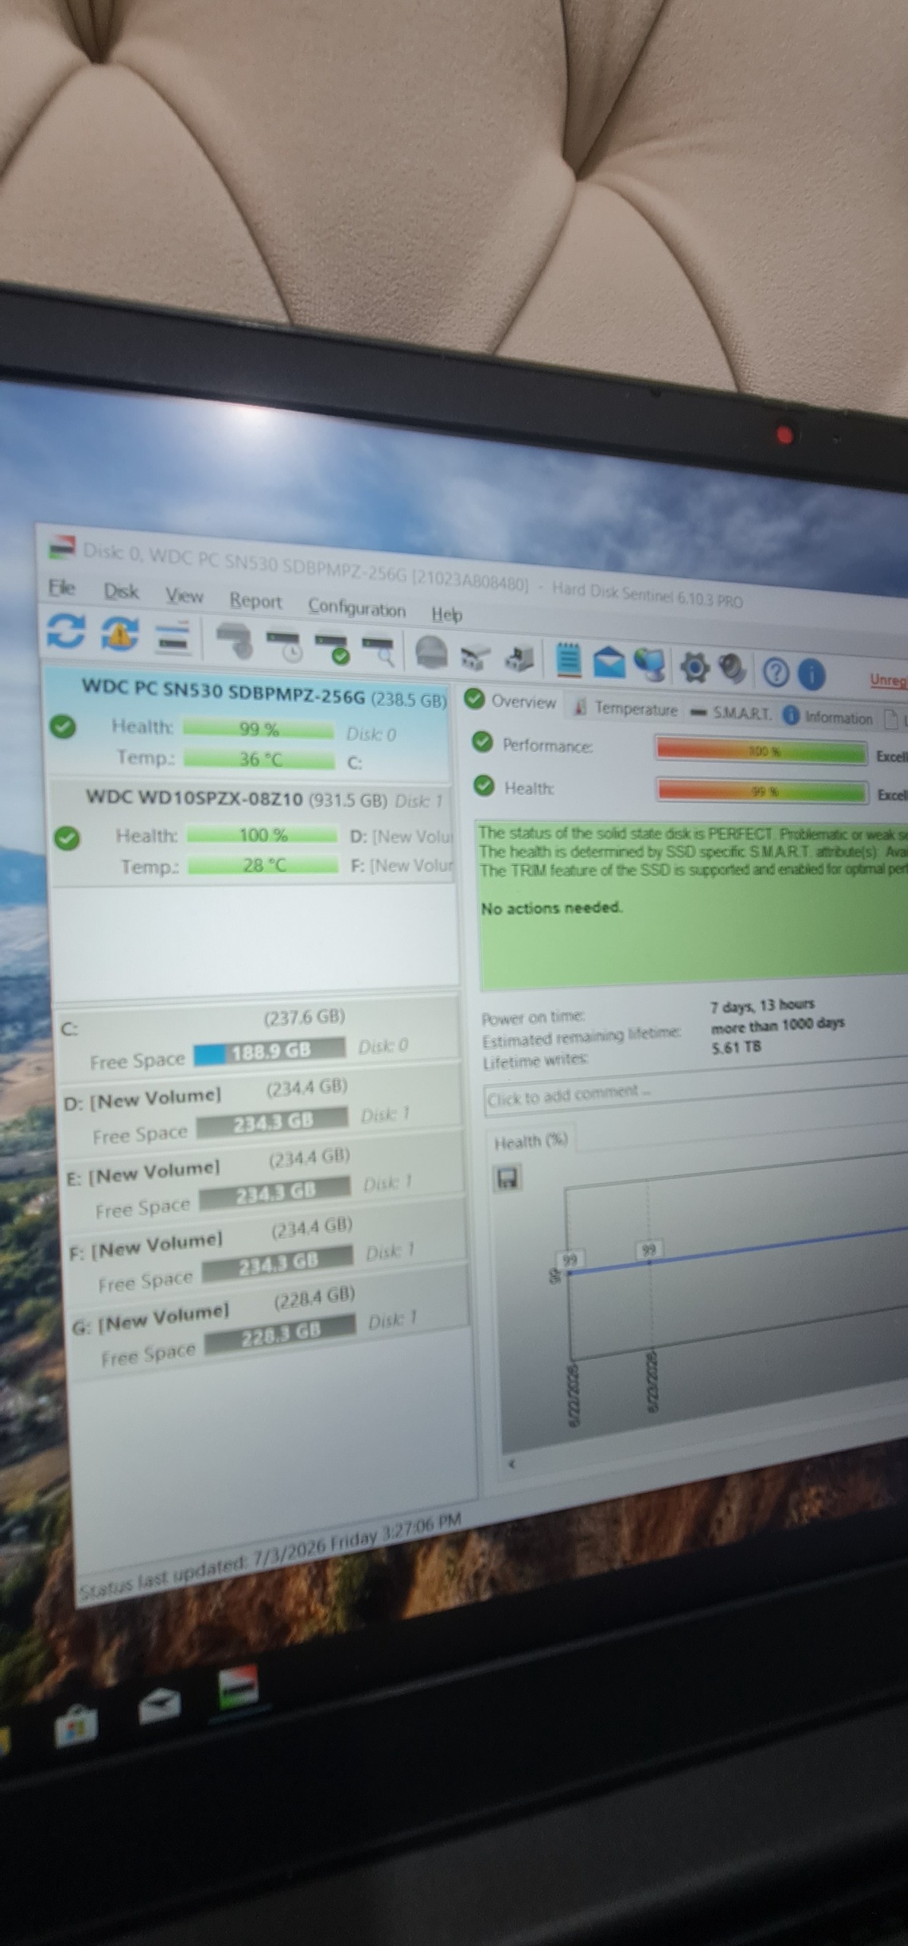This screenshot has width=908, height=1946.
Task: Open the blue notepad report icon
Action: (x=568, y=660)
